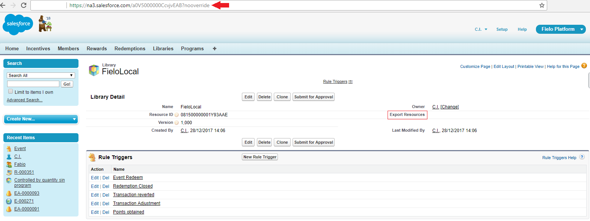Open the Advanced Search link

pos(24,100)
